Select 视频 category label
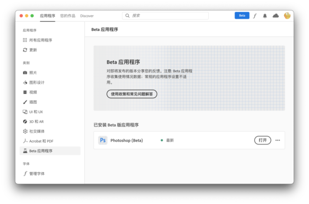 (x=33, y=92)
